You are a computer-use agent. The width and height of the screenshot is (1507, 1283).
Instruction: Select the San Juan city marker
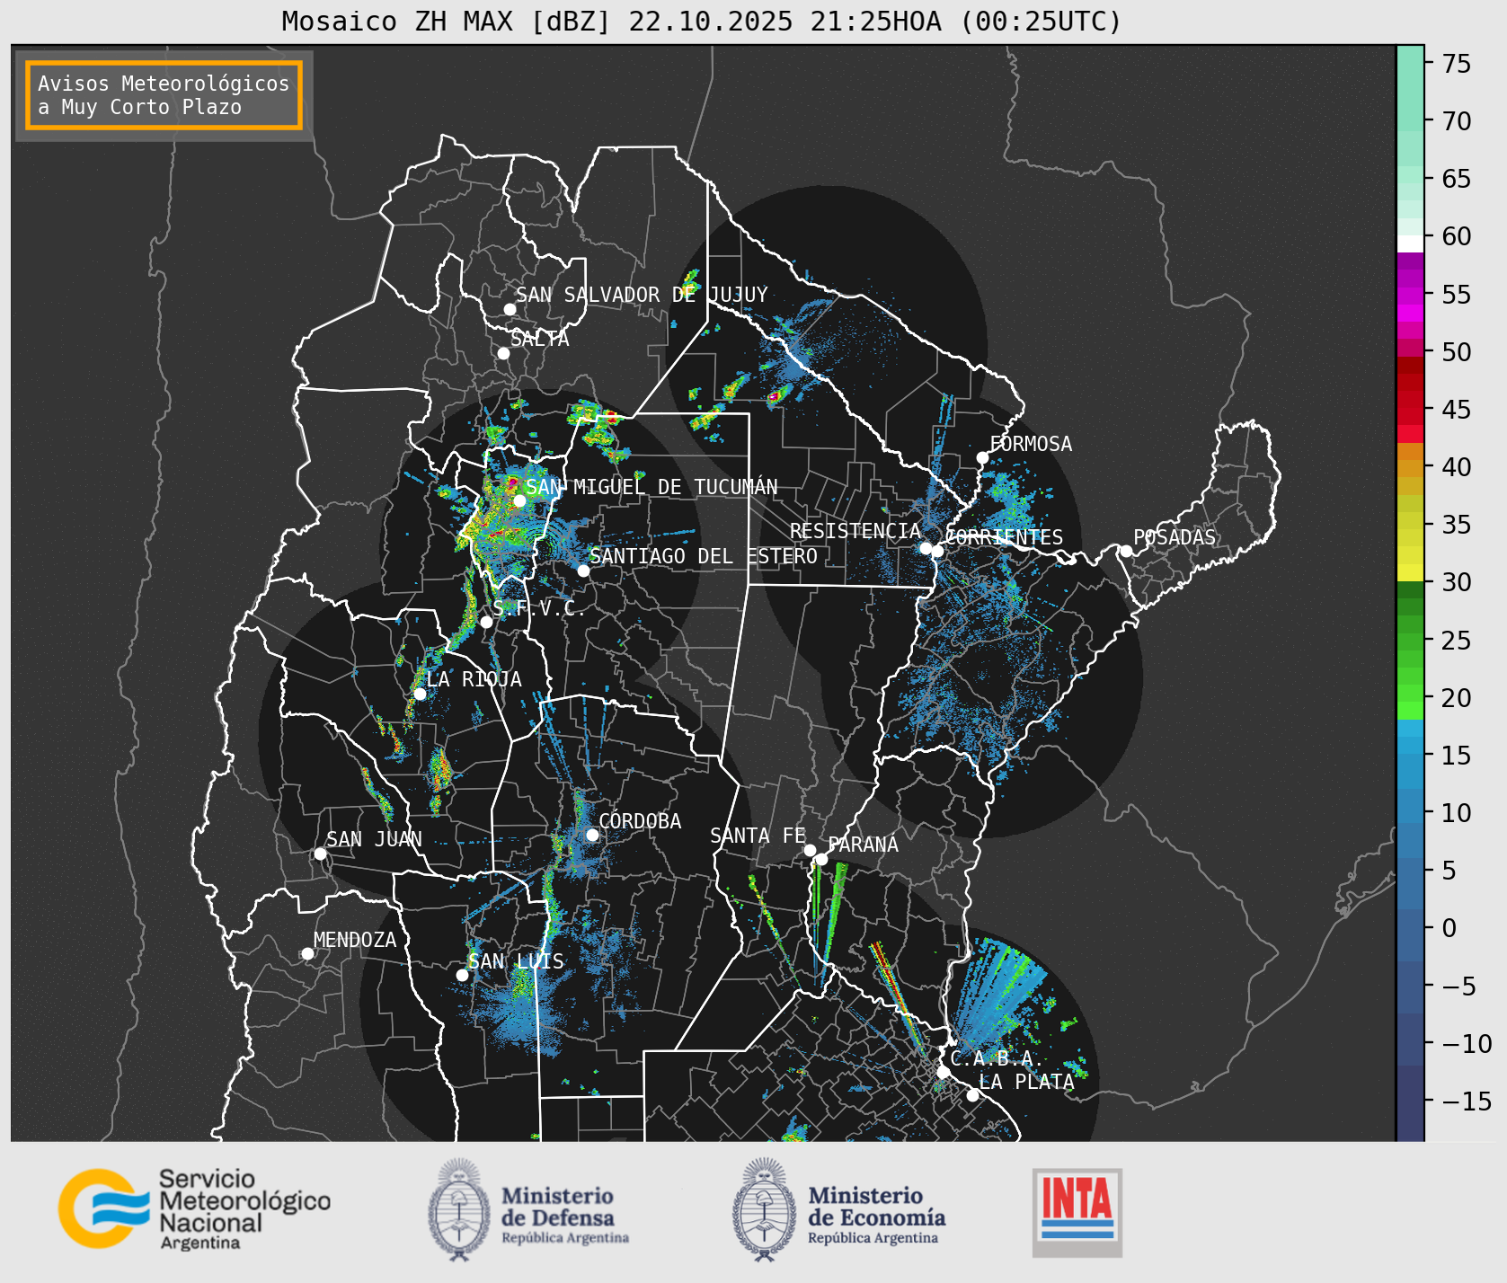[x=320, y=854]
